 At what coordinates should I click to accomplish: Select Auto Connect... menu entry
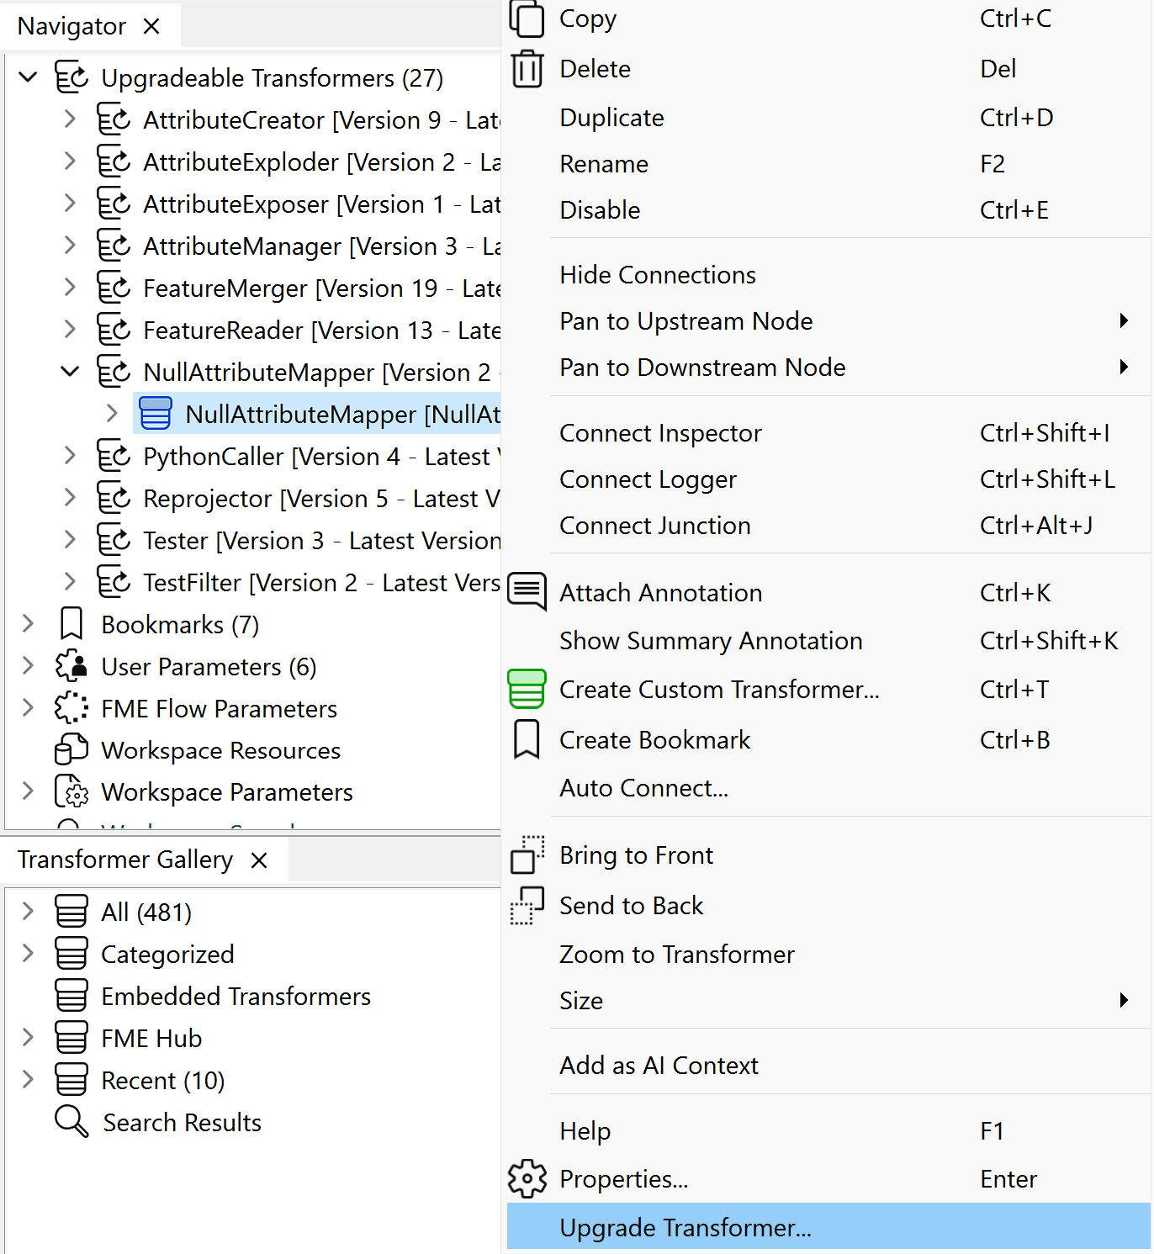click(x=828, y=788)
